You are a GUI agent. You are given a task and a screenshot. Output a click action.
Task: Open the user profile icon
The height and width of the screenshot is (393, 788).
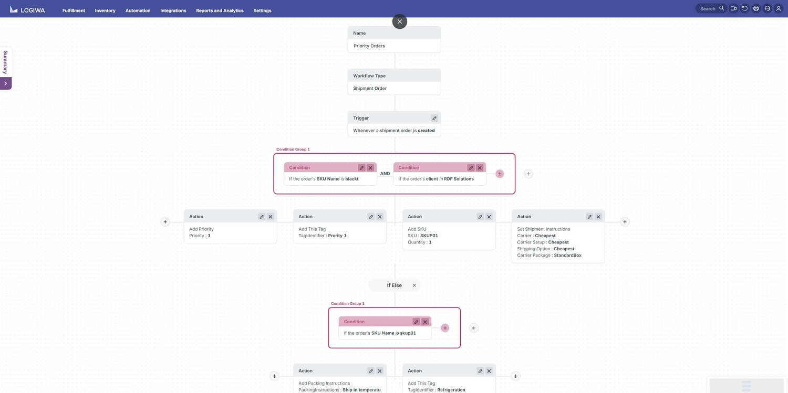(779, 8)
